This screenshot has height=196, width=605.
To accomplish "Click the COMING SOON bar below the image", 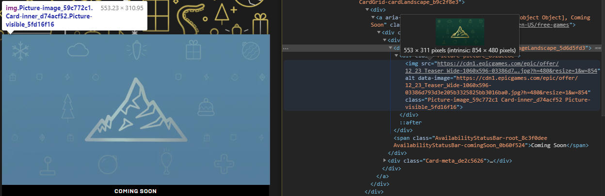I will point(135,191).
